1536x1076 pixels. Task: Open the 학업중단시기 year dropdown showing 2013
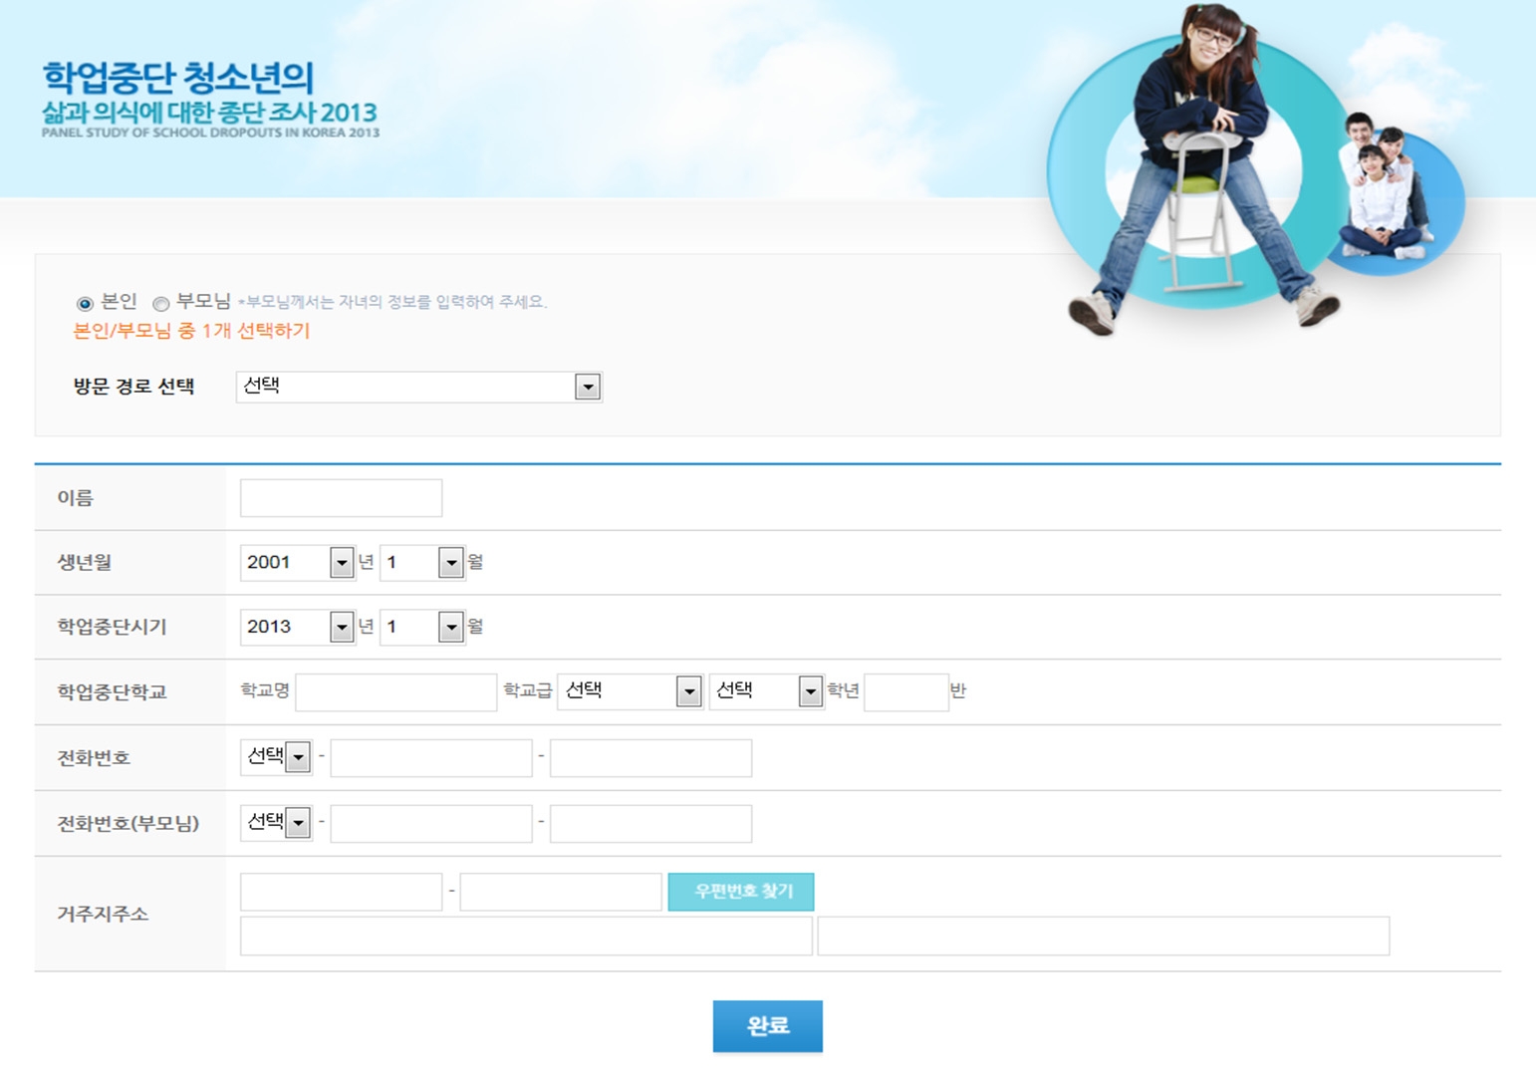(x=298, y=627)
